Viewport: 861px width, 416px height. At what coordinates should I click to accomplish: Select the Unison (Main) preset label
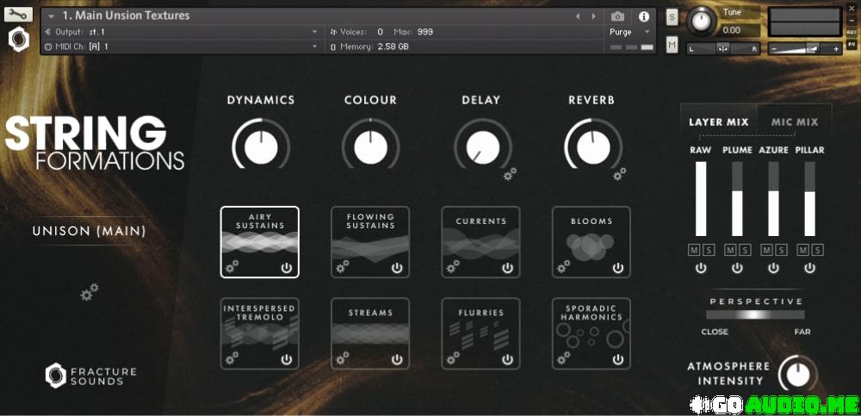pyautogui.click(x=89, y=232)
